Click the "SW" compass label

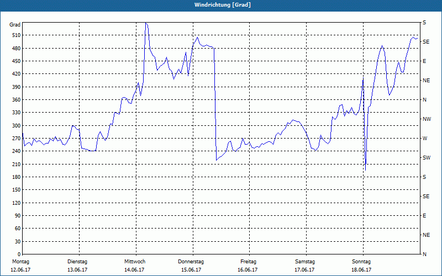pyautogui.click(x=427, y=158)
